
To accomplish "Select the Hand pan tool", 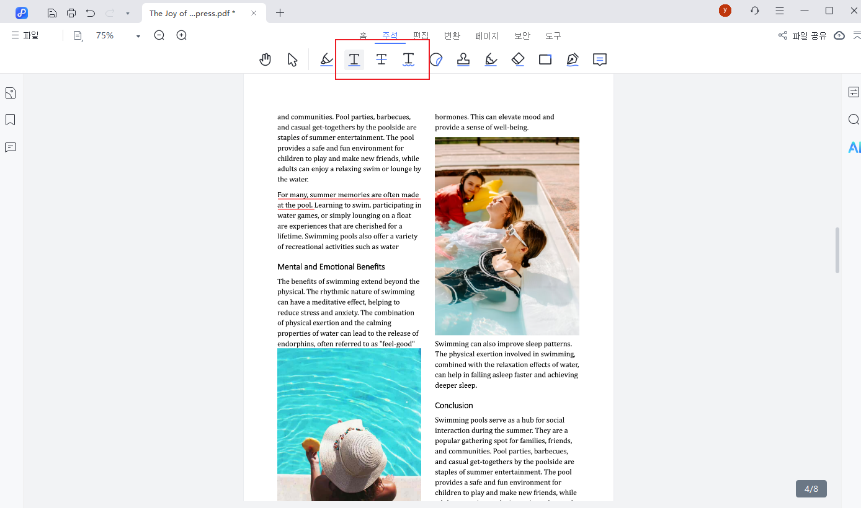I will 265,59.
